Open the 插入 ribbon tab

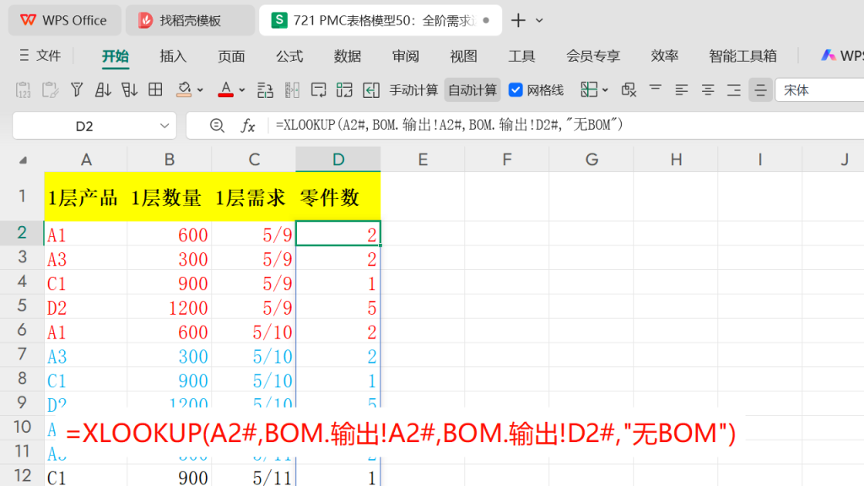click(173, 57)
